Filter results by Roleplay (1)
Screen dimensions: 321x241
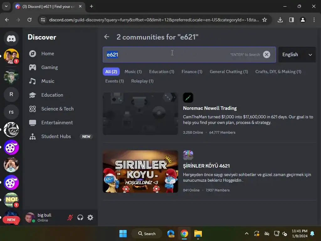click(x=142, y=81)
